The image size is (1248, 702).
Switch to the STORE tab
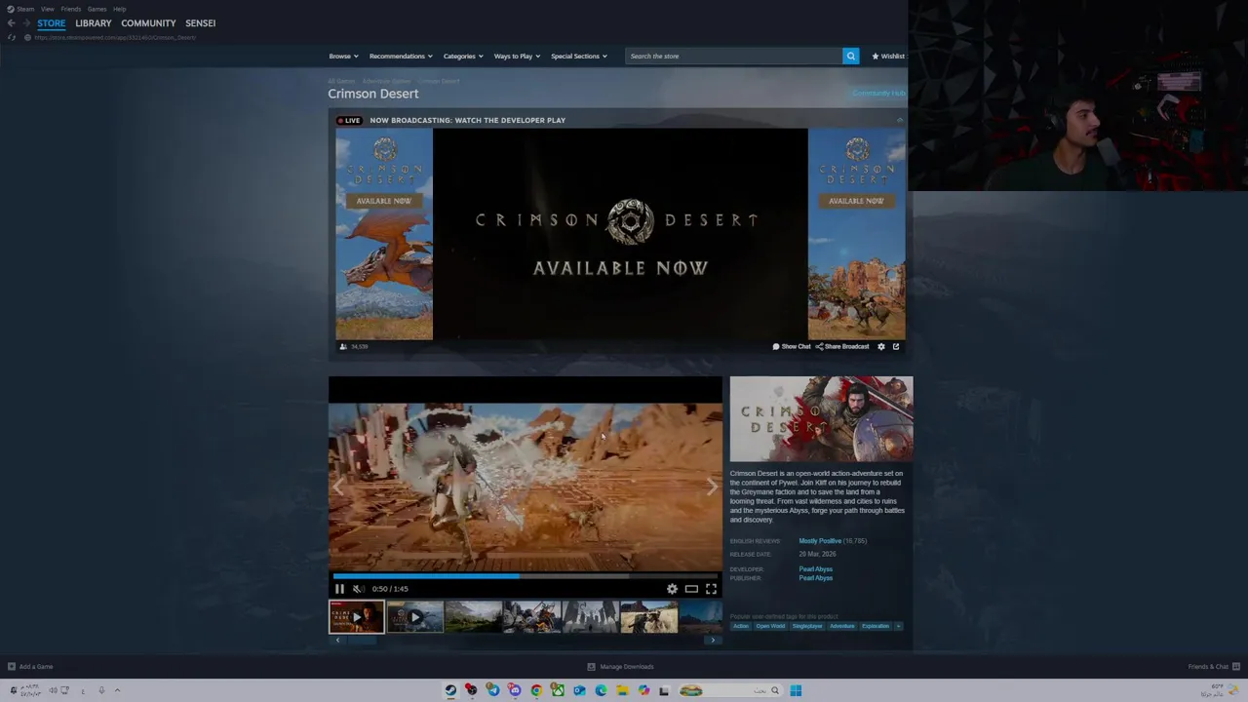[52, 23]
